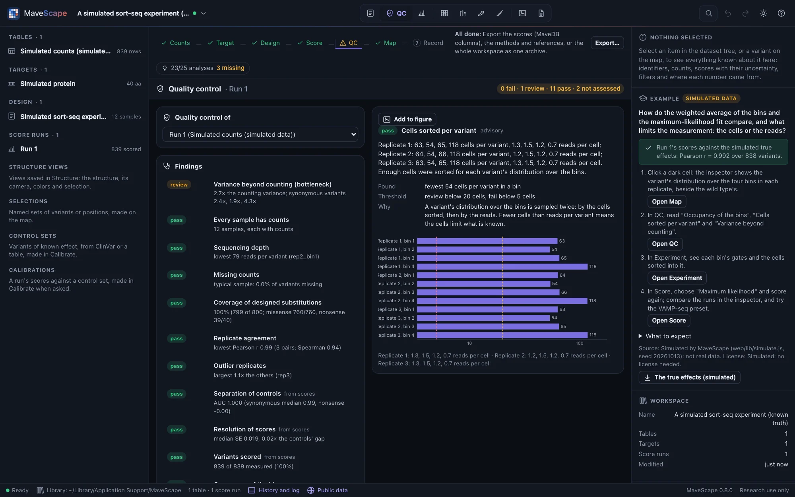Screen dimensions: 795x497
Task: Click the MaveScape logo icon
Action: pyautogui.click(x=14, y=13)
